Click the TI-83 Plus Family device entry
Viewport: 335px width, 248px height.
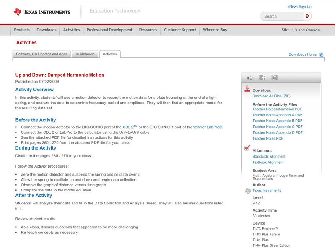point(266,234)
